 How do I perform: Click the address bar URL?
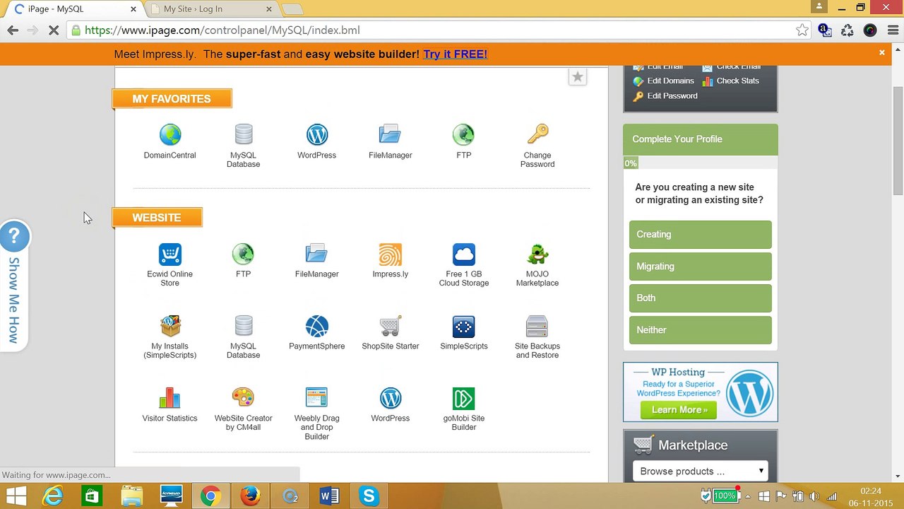click(222, 30)
